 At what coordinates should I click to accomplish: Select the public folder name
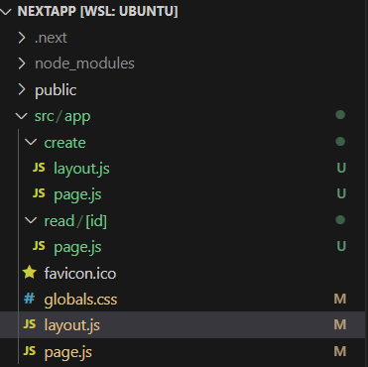pyautogui.click(x=56, y=90)
